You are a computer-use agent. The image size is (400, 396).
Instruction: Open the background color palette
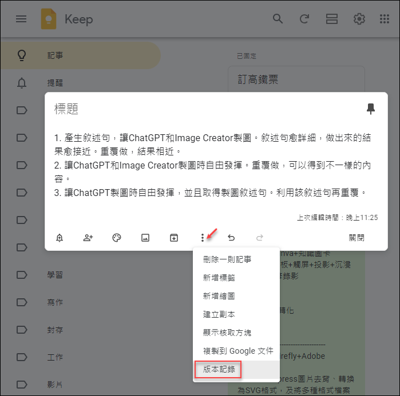tap(117, 238)
